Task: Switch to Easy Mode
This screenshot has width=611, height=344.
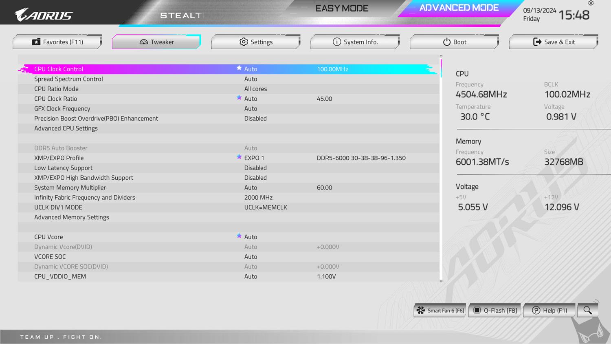Action: pyautogui.click(x=342, y=9)
